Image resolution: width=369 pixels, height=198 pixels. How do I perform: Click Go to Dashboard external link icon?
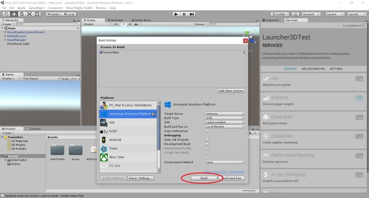pos(364,25)
